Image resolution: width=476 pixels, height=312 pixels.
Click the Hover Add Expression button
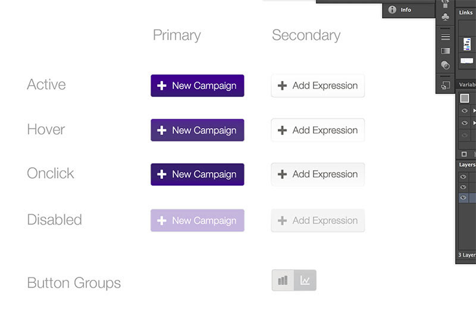click(318, 130)
